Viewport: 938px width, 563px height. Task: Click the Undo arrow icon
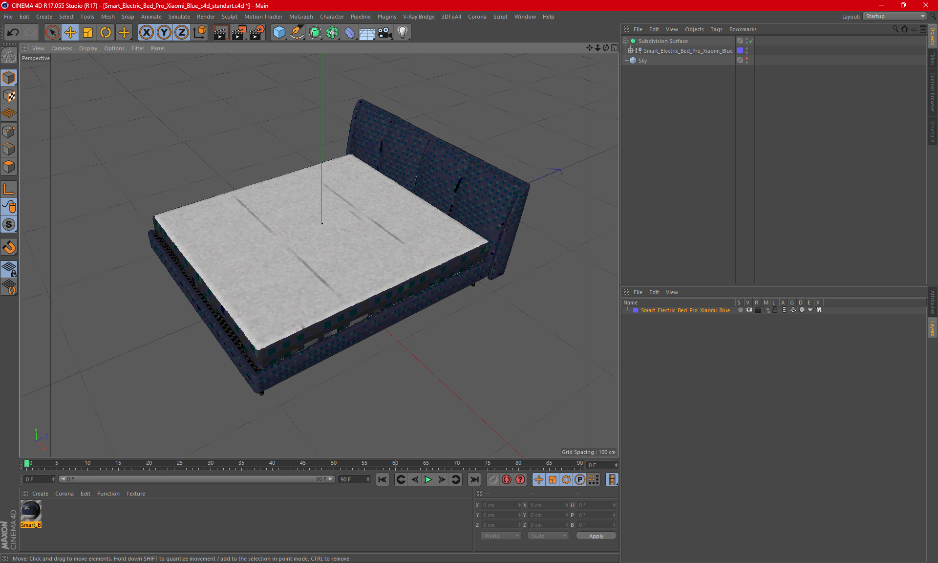13,33
